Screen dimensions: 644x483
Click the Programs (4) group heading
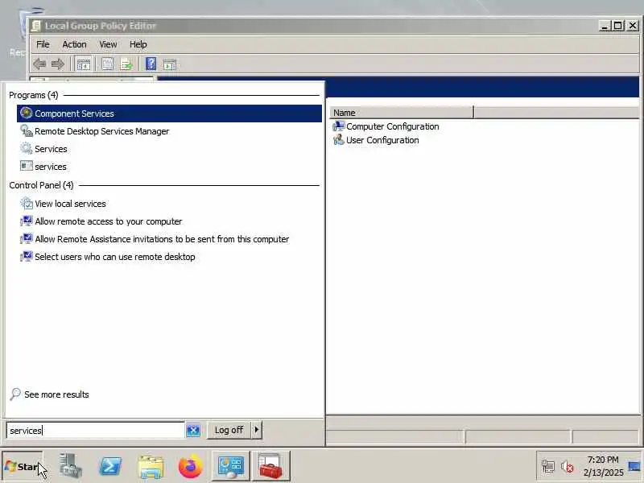(x=34, y=95)
